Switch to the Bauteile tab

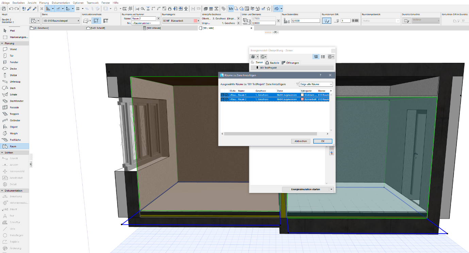(x=272, y=63)
